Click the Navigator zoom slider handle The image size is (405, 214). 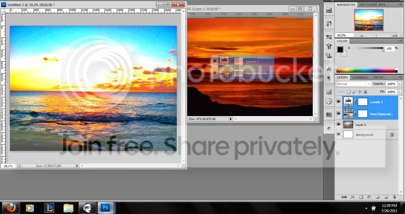point(375,36)
